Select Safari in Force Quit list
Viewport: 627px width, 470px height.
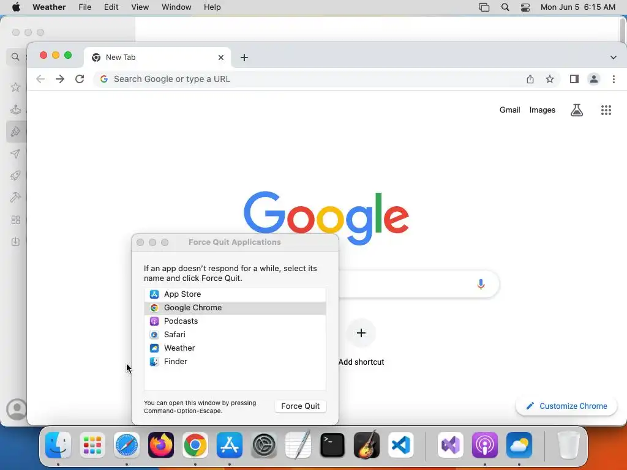[x=235, y=335]
